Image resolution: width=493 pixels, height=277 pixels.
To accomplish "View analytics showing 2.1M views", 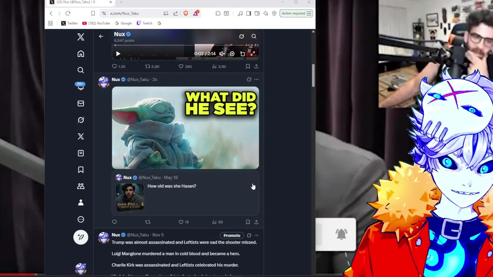I will point(219,67).
